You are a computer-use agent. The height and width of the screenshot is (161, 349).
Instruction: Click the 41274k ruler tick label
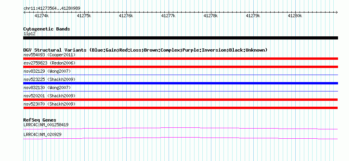pos(42,16)
